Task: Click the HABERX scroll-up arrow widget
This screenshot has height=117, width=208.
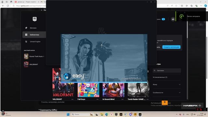Action: click(192, 106)
